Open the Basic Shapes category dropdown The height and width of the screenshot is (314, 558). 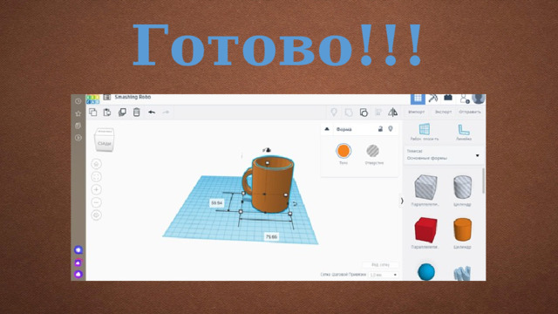pos(444,155)
